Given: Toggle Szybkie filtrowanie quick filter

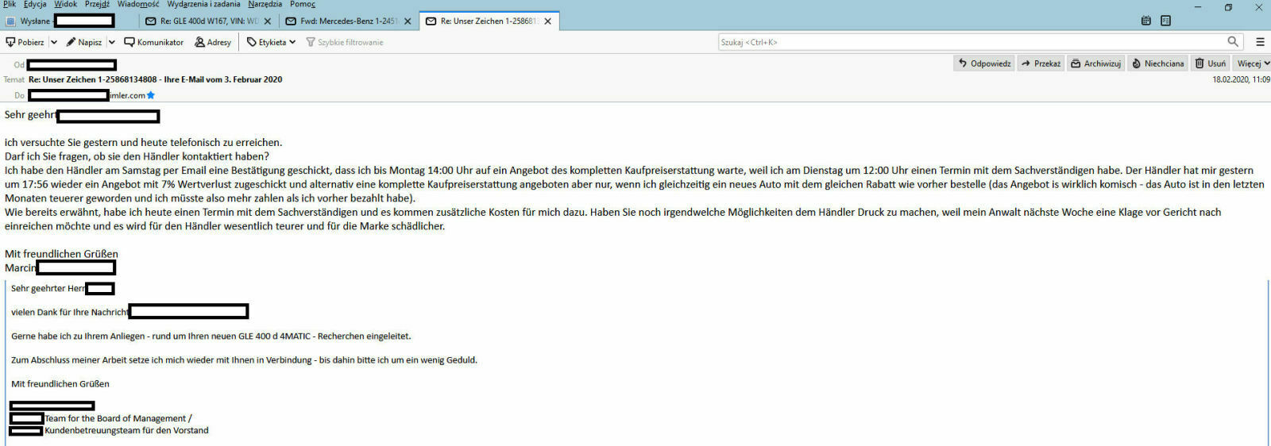Looking at the screenshot, I should point(345,42).
